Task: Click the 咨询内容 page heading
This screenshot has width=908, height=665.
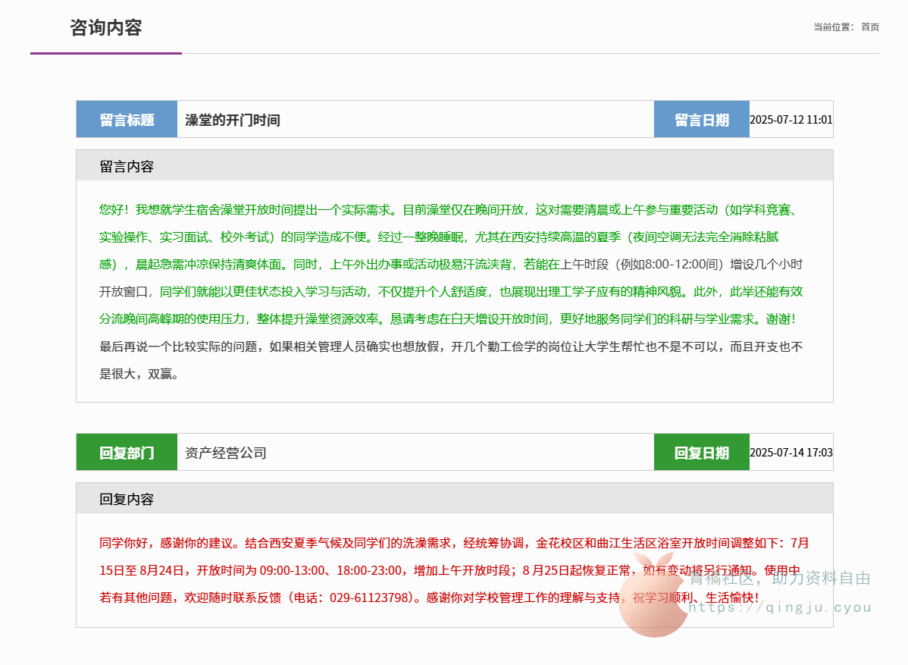Action: (105, 28)
